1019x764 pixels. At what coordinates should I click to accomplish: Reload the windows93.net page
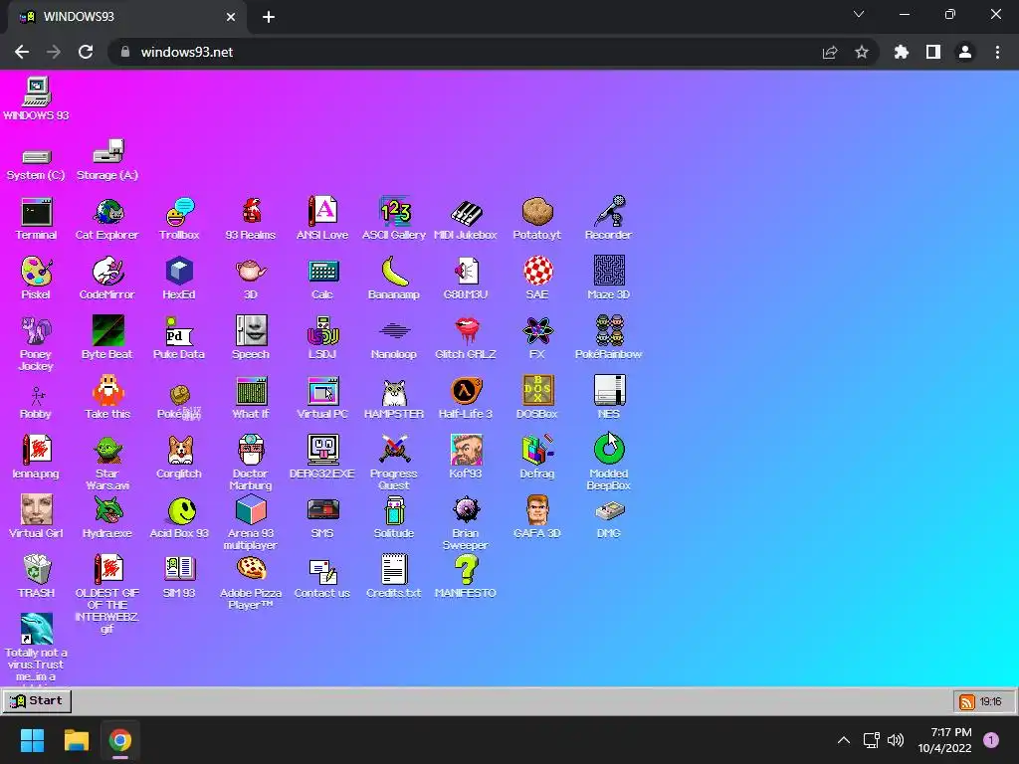coord(86,52)
